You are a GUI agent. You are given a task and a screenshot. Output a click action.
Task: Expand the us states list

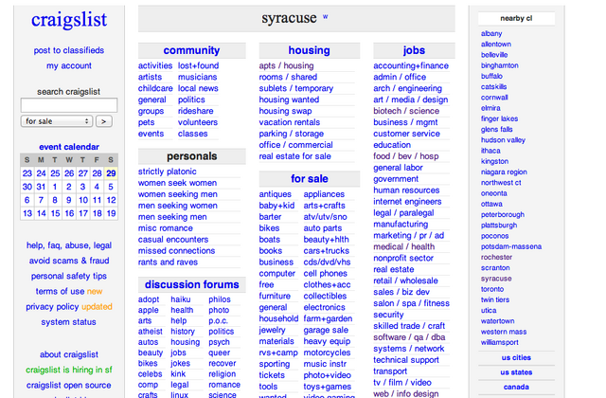pyautogui.click(x=516, y=372)
